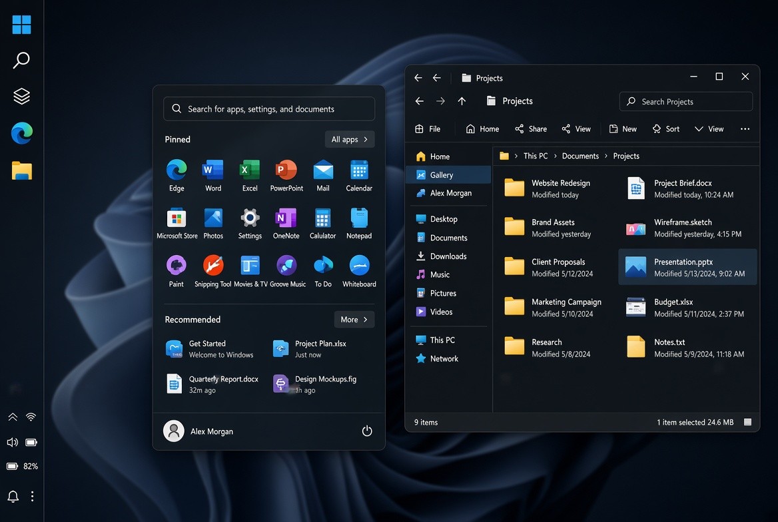Click the Wi-Fi icon in system tray
Viewport: 778px width, 522px height.
point(31,417)
